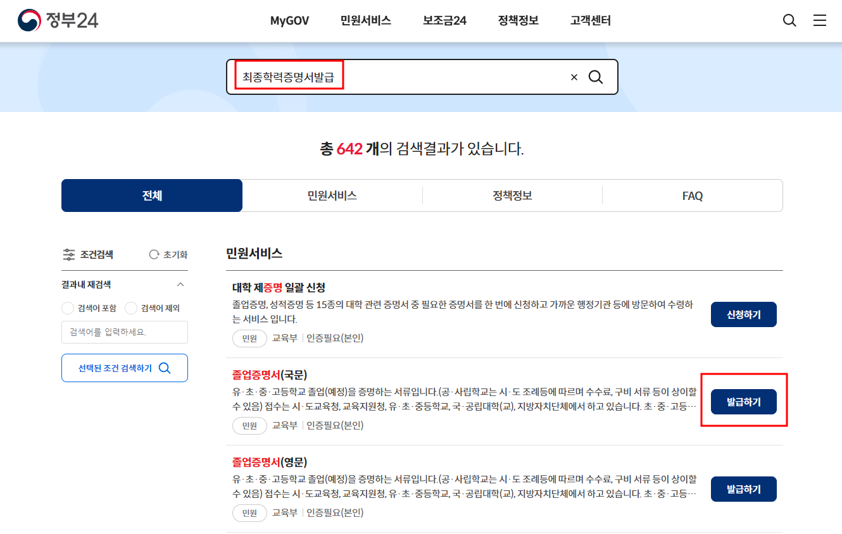The width and height of the screenshot is (842, 534).
Task: Open the search magnifier icon in top navigation
Action: point(789,20)
